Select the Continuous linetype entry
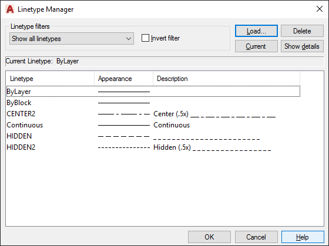 coord(25,125)
